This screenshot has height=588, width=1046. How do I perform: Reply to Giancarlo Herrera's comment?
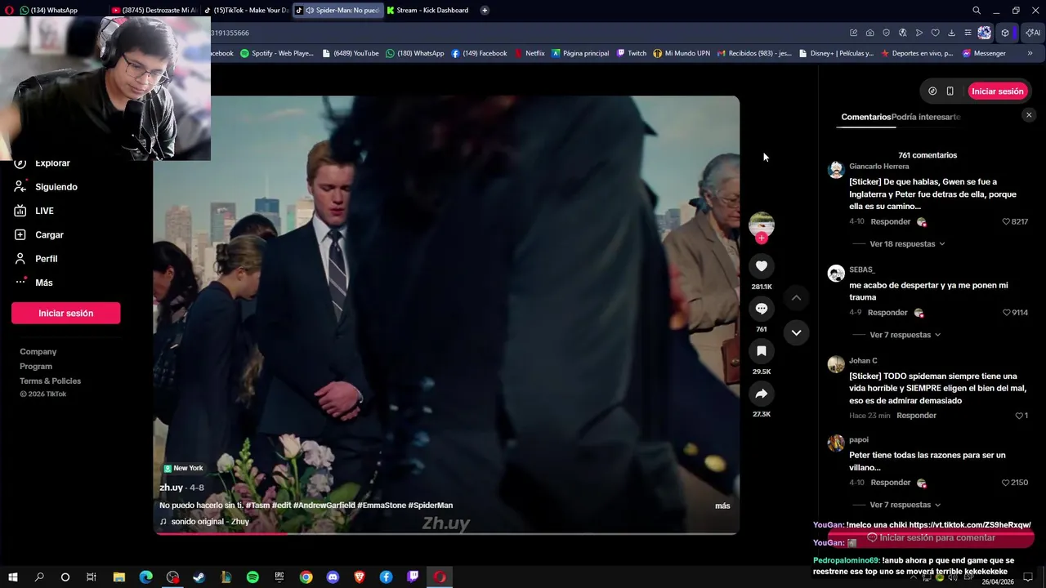tap(890, 222)
